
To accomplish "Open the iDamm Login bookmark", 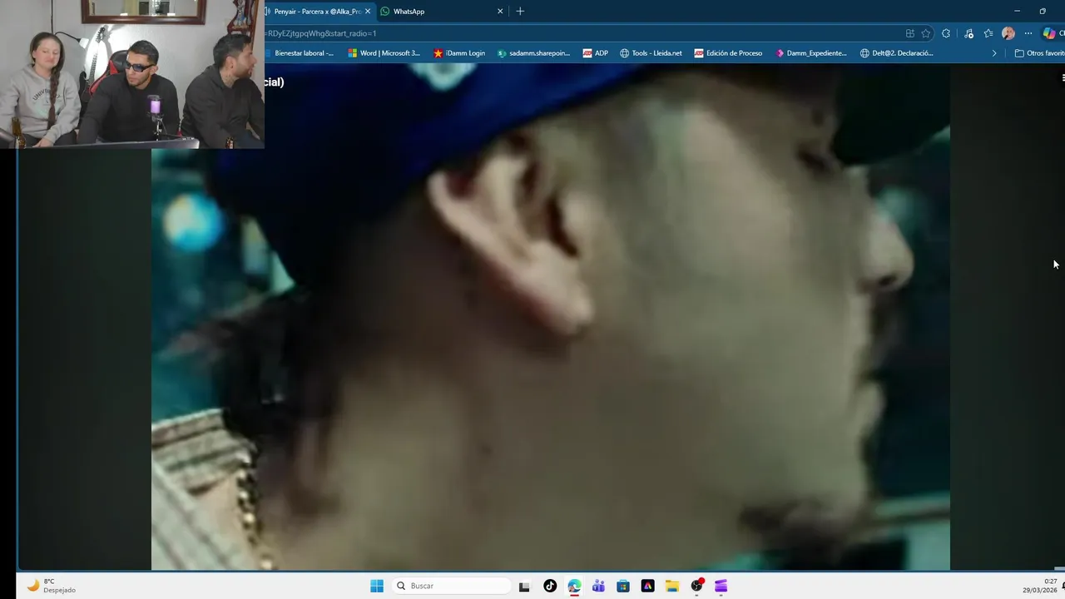I will (x=459, y=53).
